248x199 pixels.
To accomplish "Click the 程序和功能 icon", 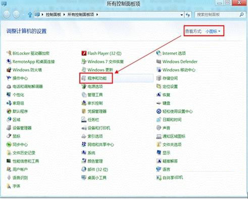I will (x=84, y=78).
